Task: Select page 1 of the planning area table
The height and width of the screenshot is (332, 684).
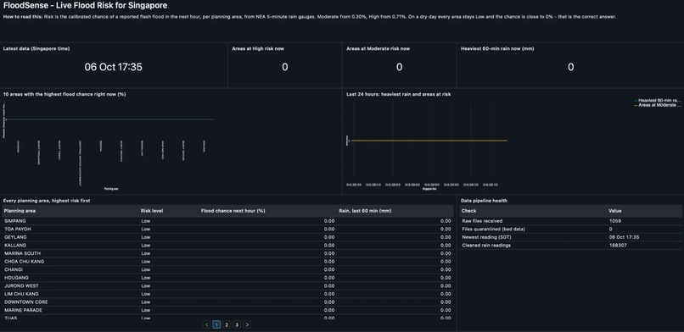Action: click(x=216, y=324)
